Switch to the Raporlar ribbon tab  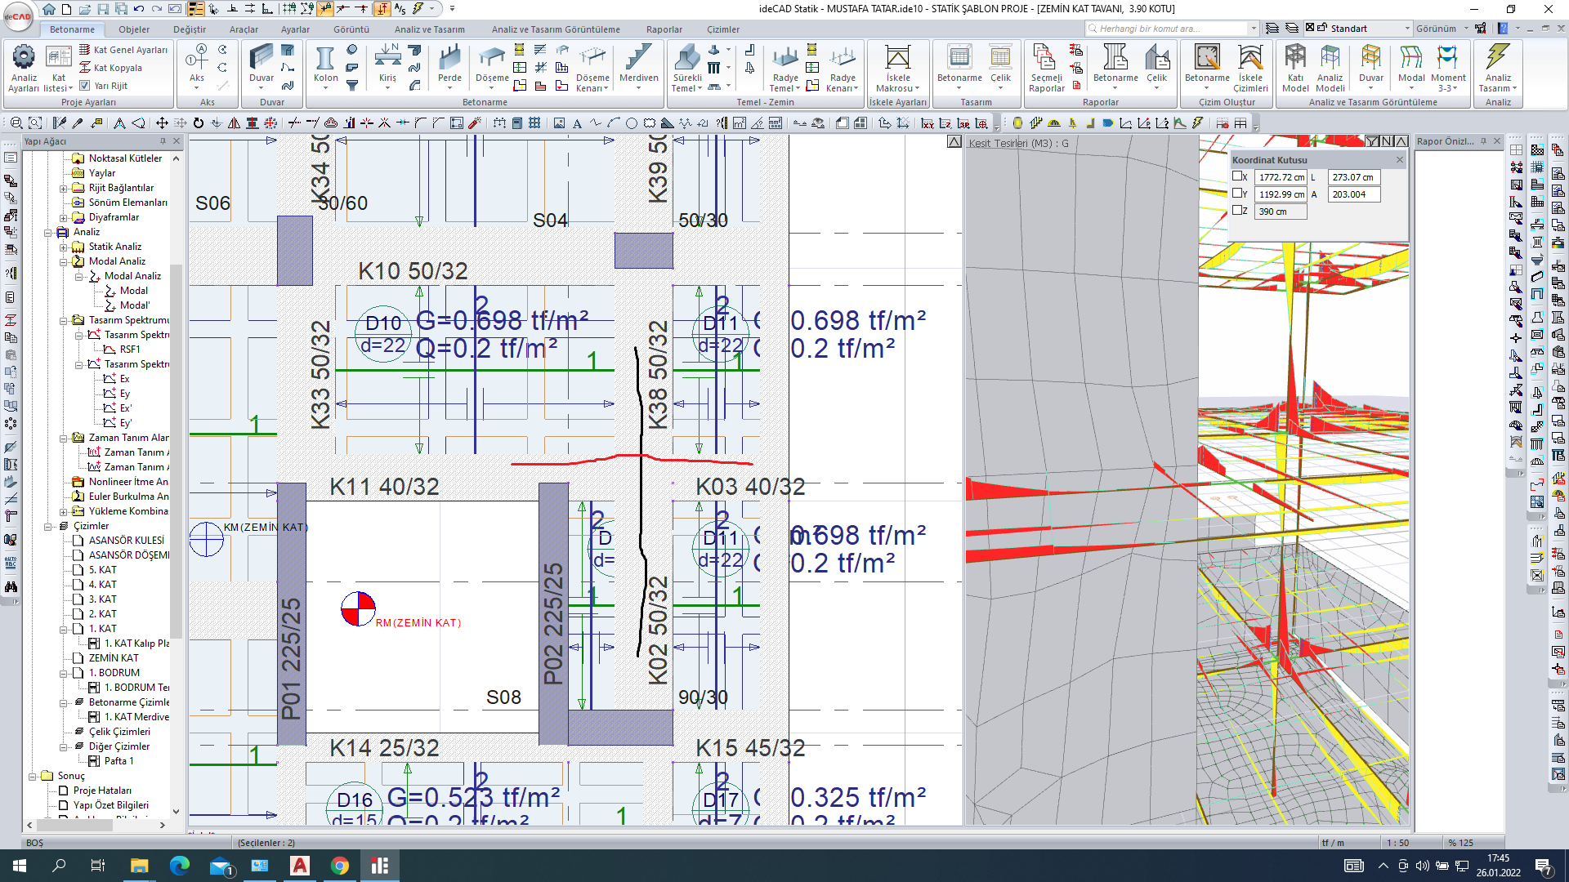click(x=664, y=29)
